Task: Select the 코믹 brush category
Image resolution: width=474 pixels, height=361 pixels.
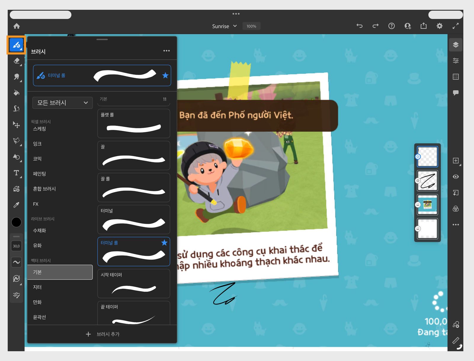Action: point(60,159)
